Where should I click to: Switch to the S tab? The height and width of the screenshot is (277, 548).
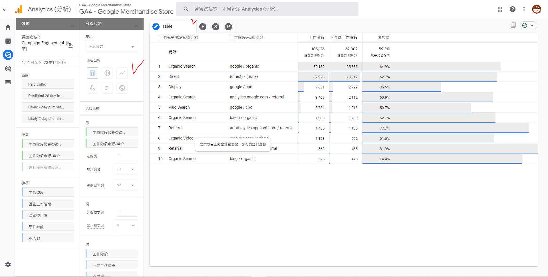click(216, 27)
